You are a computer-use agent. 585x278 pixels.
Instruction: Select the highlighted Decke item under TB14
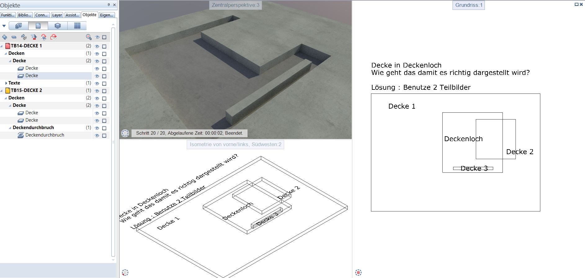pyautogui.click(x=32, y=76)
